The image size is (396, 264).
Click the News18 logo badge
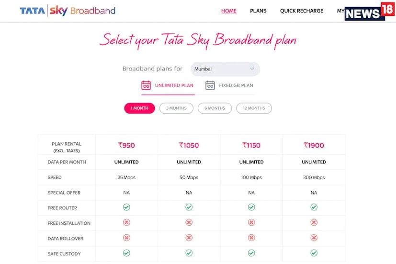369,11
